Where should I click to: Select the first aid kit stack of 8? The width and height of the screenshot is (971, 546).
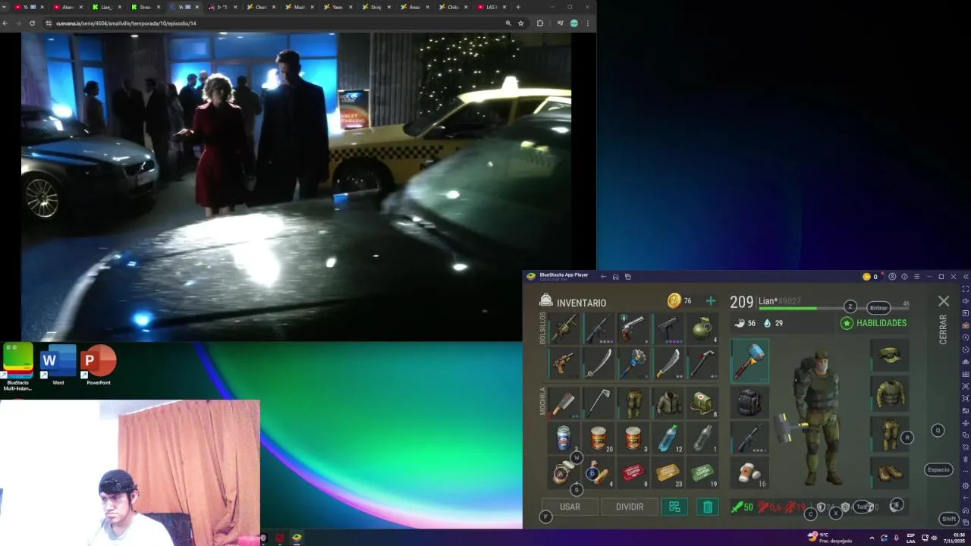(x=703, y=403)
